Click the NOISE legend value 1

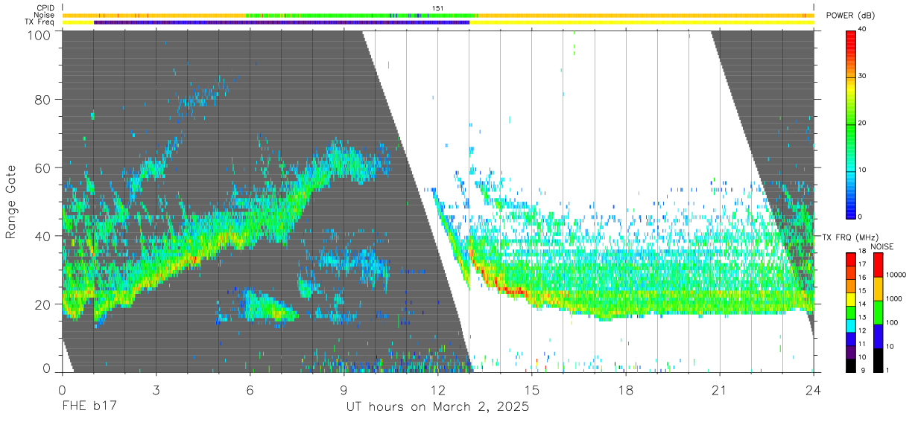pyautogui.click(x=888, y=371)
